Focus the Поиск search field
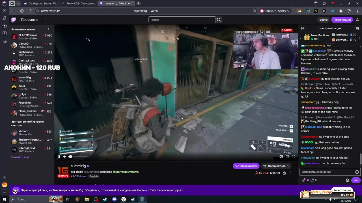This screenshot has width=362, height=203. coord(182,20)
